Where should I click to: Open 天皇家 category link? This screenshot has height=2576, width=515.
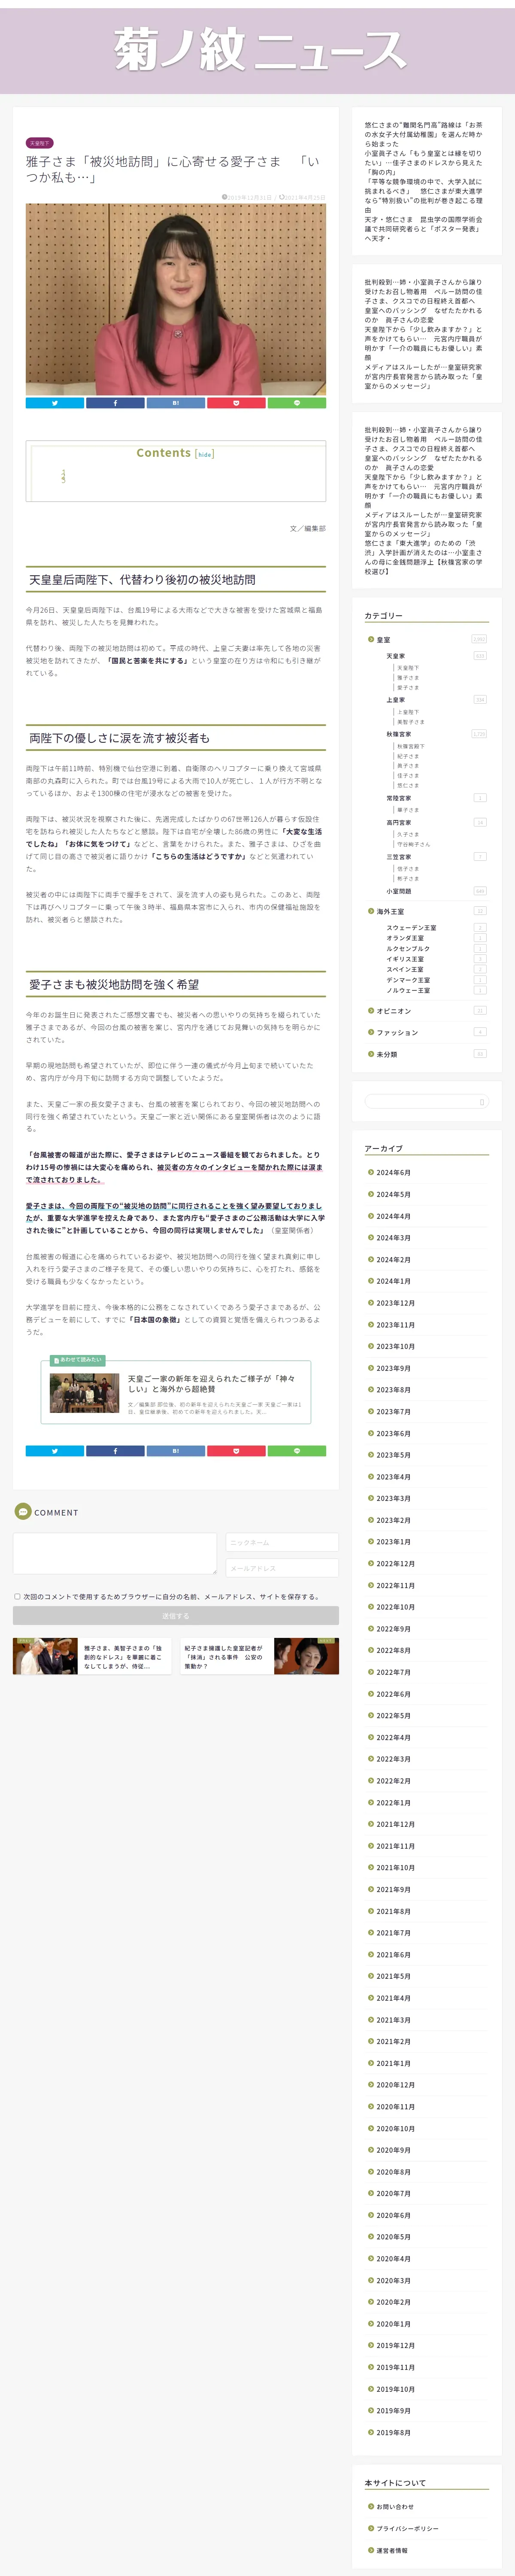tap(396, 656)
